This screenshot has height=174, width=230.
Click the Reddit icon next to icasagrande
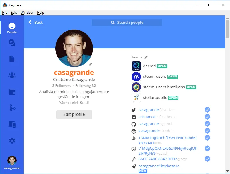click(x=134, y=131)
